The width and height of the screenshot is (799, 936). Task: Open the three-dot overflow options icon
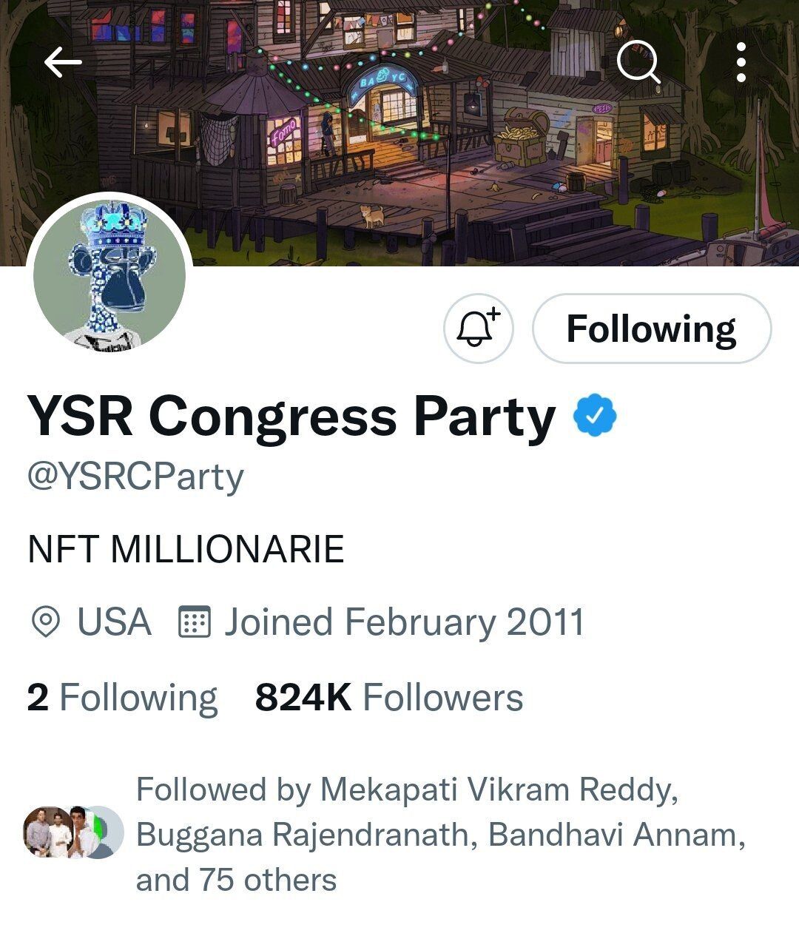(x=743, y=62)
